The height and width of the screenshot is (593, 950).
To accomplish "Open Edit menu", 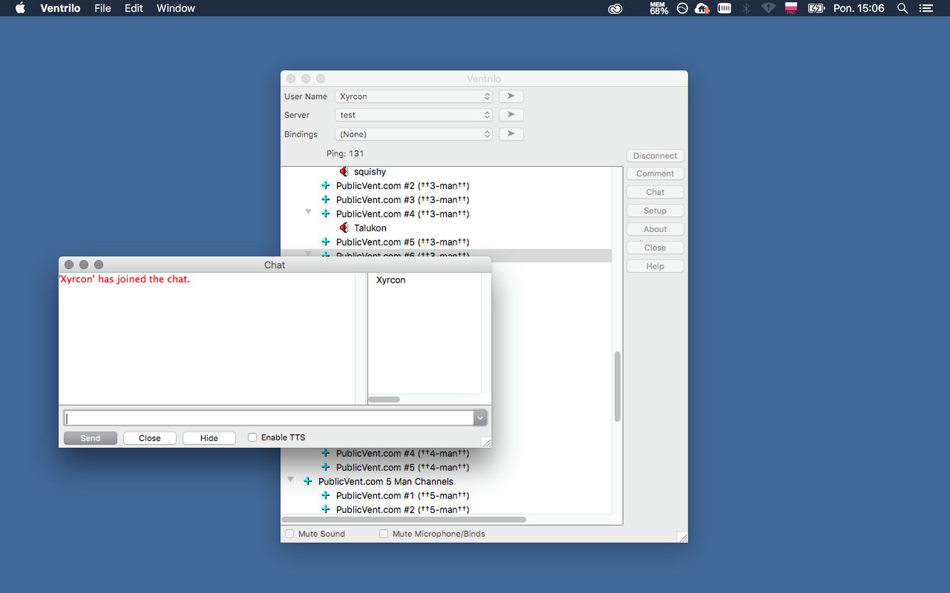I will pyautogui.click(x=134, y=8).
